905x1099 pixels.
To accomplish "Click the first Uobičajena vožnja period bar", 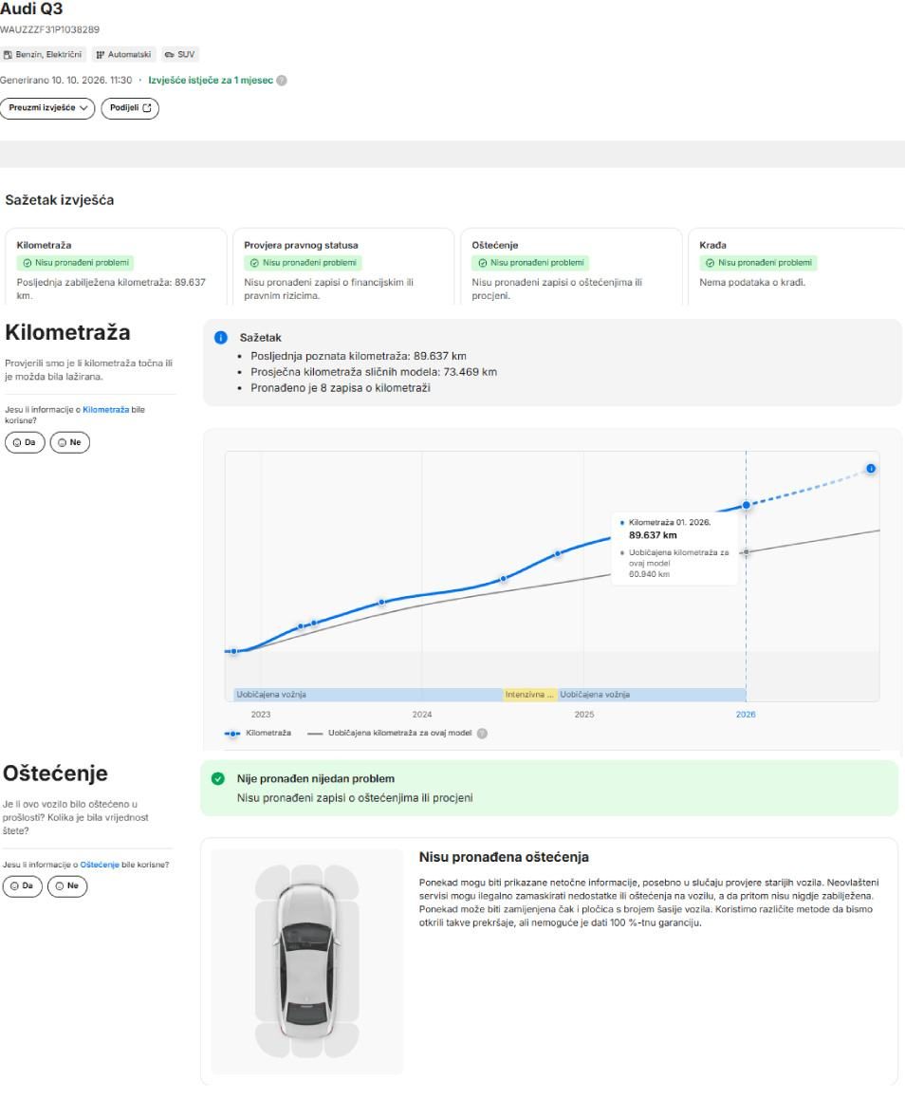I will 368,695.
